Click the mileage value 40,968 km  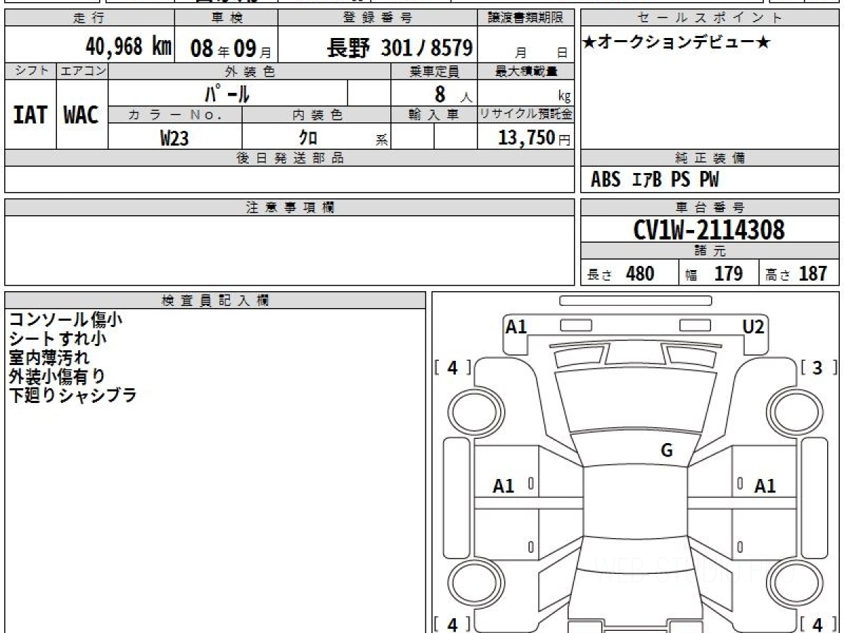(x=128, y=48)
